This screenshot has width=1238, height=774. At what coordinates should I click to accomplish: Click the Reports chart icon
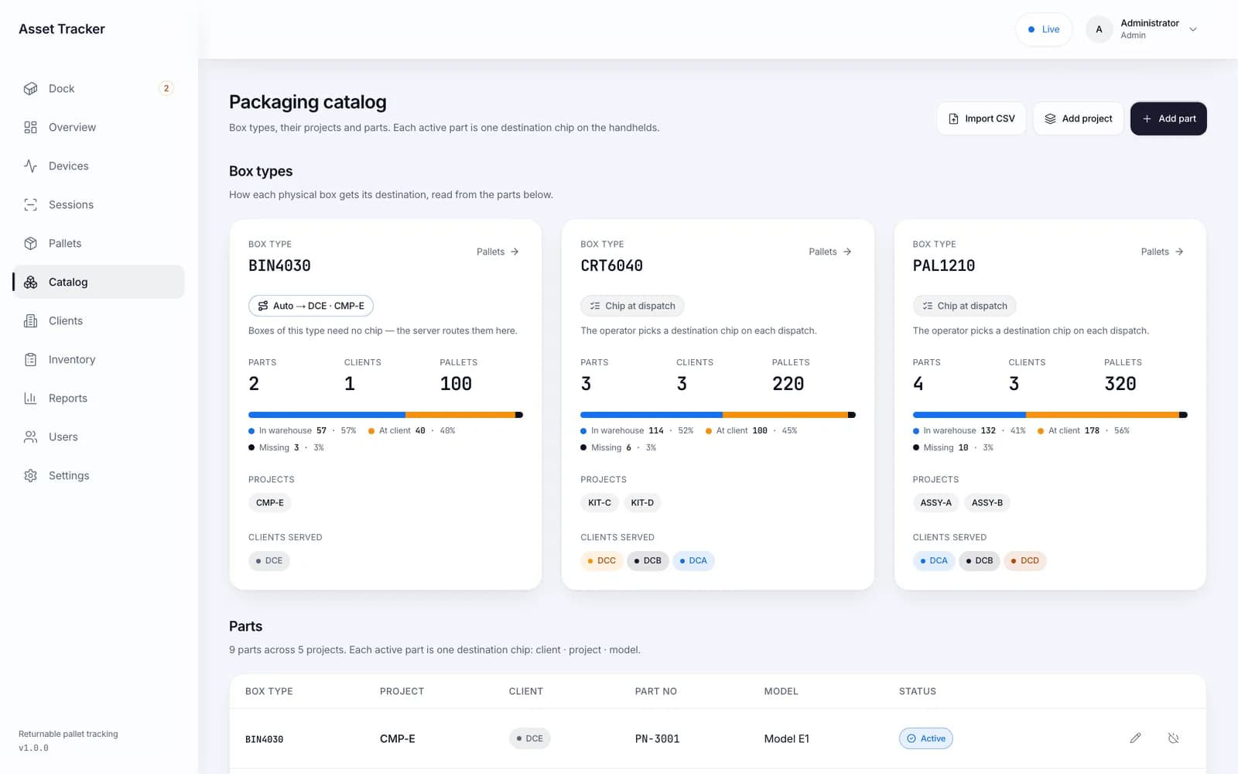pyautogui.click(x=30, y=398)
